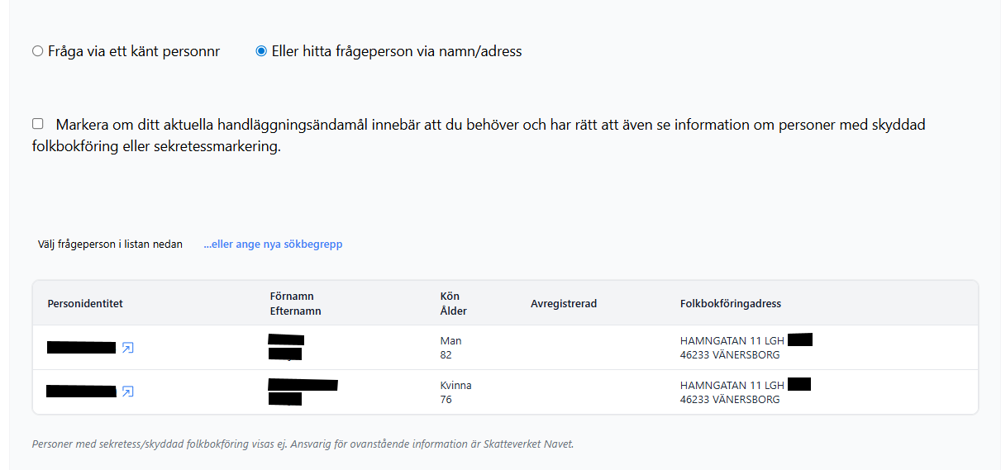Click the man's Hamngatan 11 address cell
Viewport: 1001px width, 470px height.
[732, 348]
